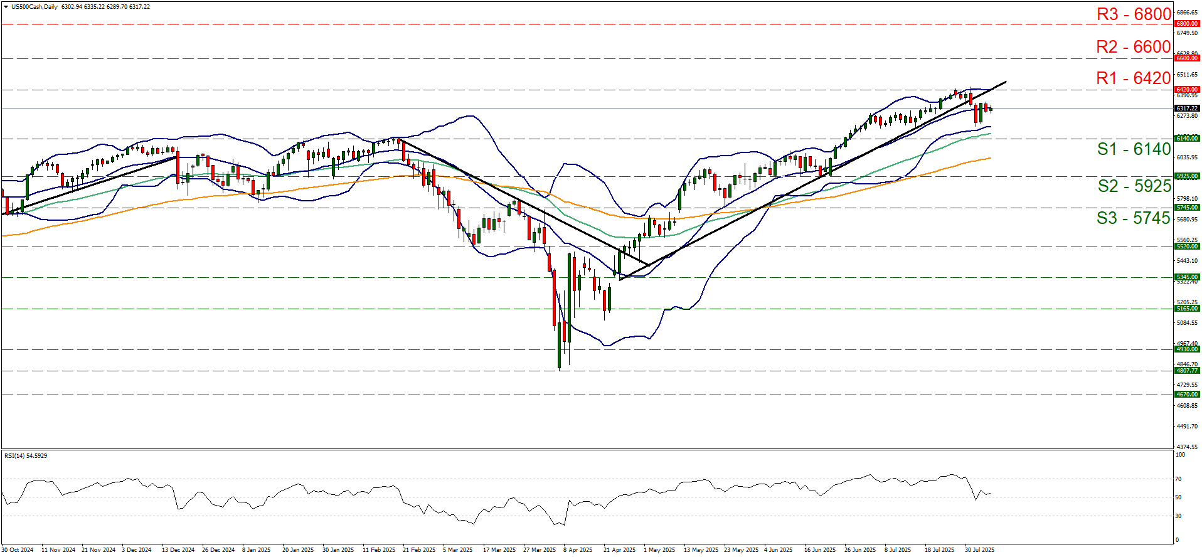
Task: Click the black 6317.22 current price tag
Action: [x=1186, y=109]
